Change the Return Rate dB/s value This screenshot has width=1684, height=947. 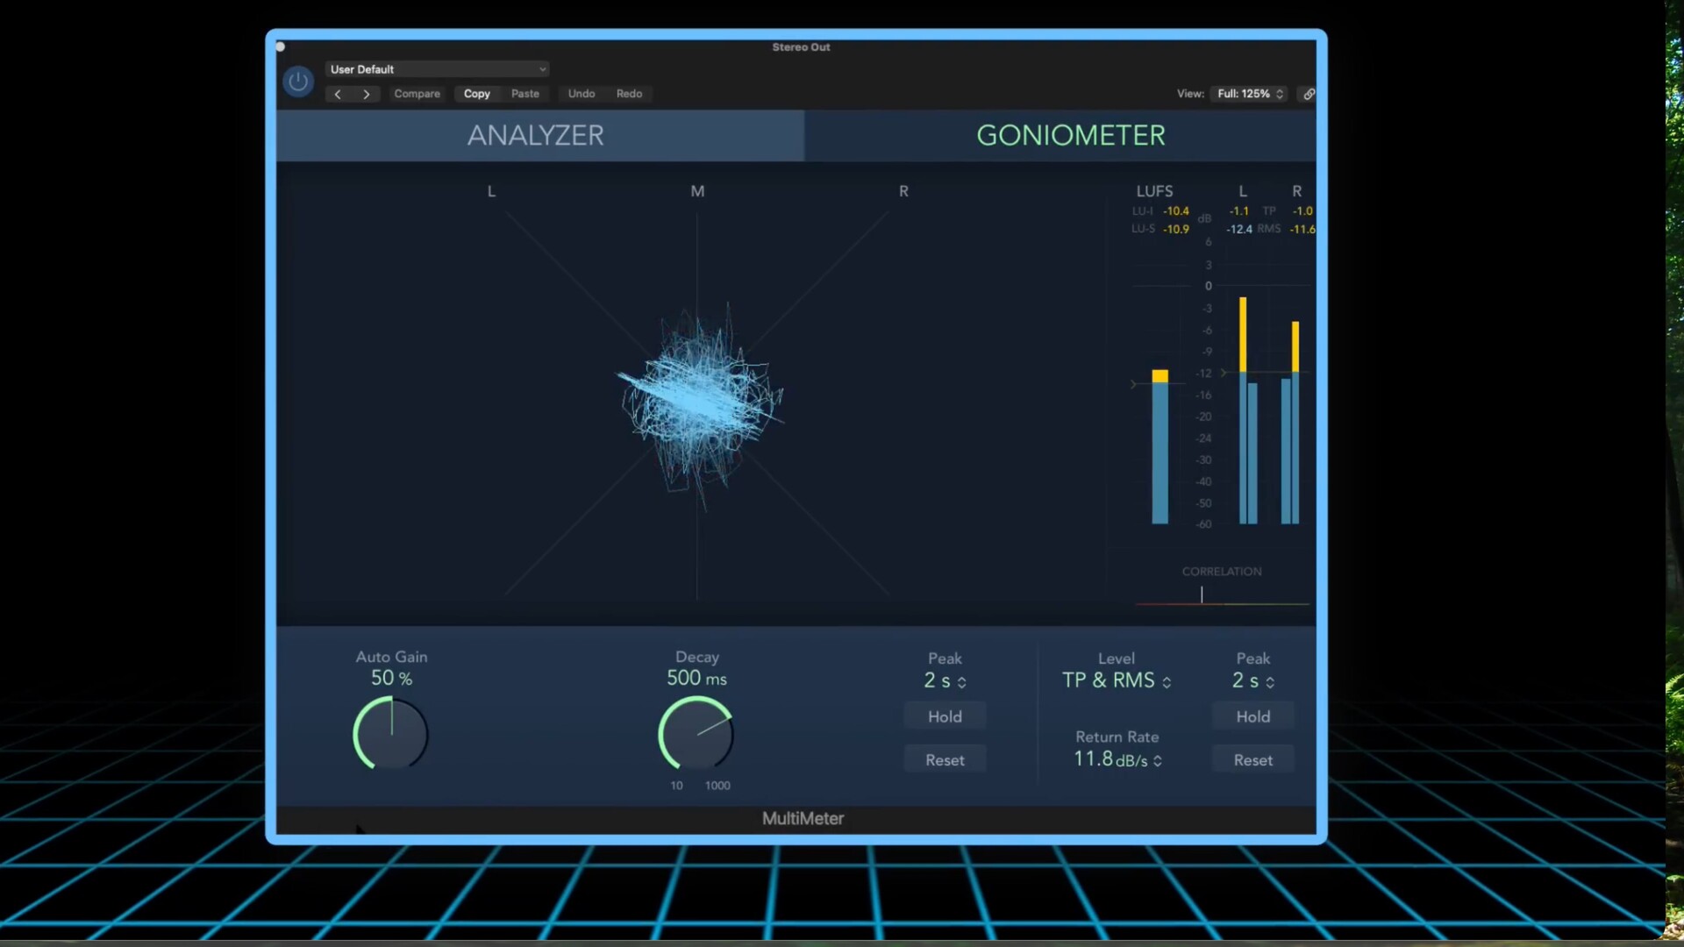tap(1116, 760)
